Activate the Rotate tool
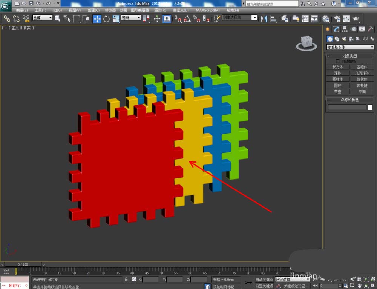Screen dimensions: 377x289 click(106, 18)
